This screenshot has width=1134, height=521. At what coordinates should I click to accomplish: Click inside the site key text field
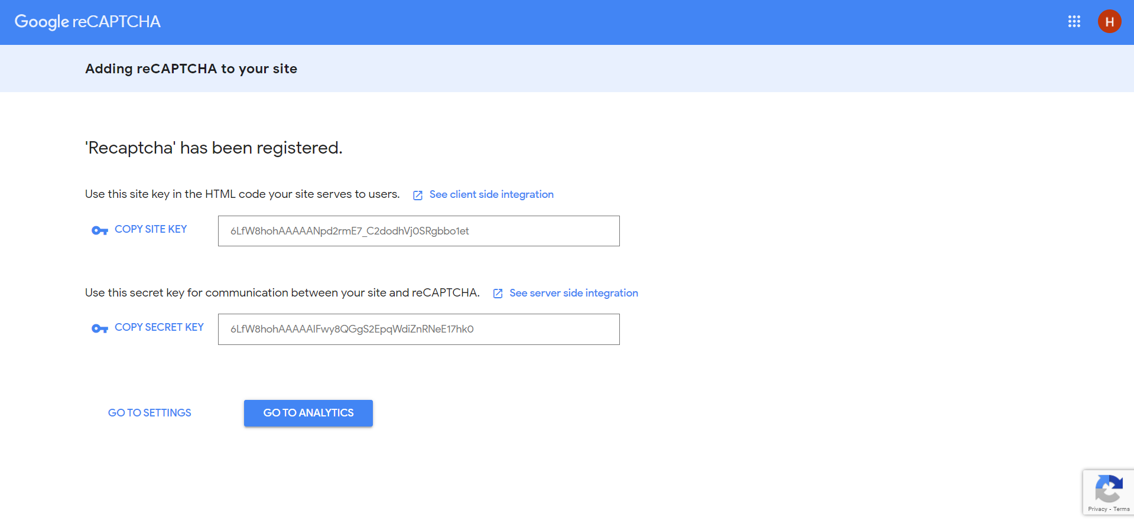418,231
